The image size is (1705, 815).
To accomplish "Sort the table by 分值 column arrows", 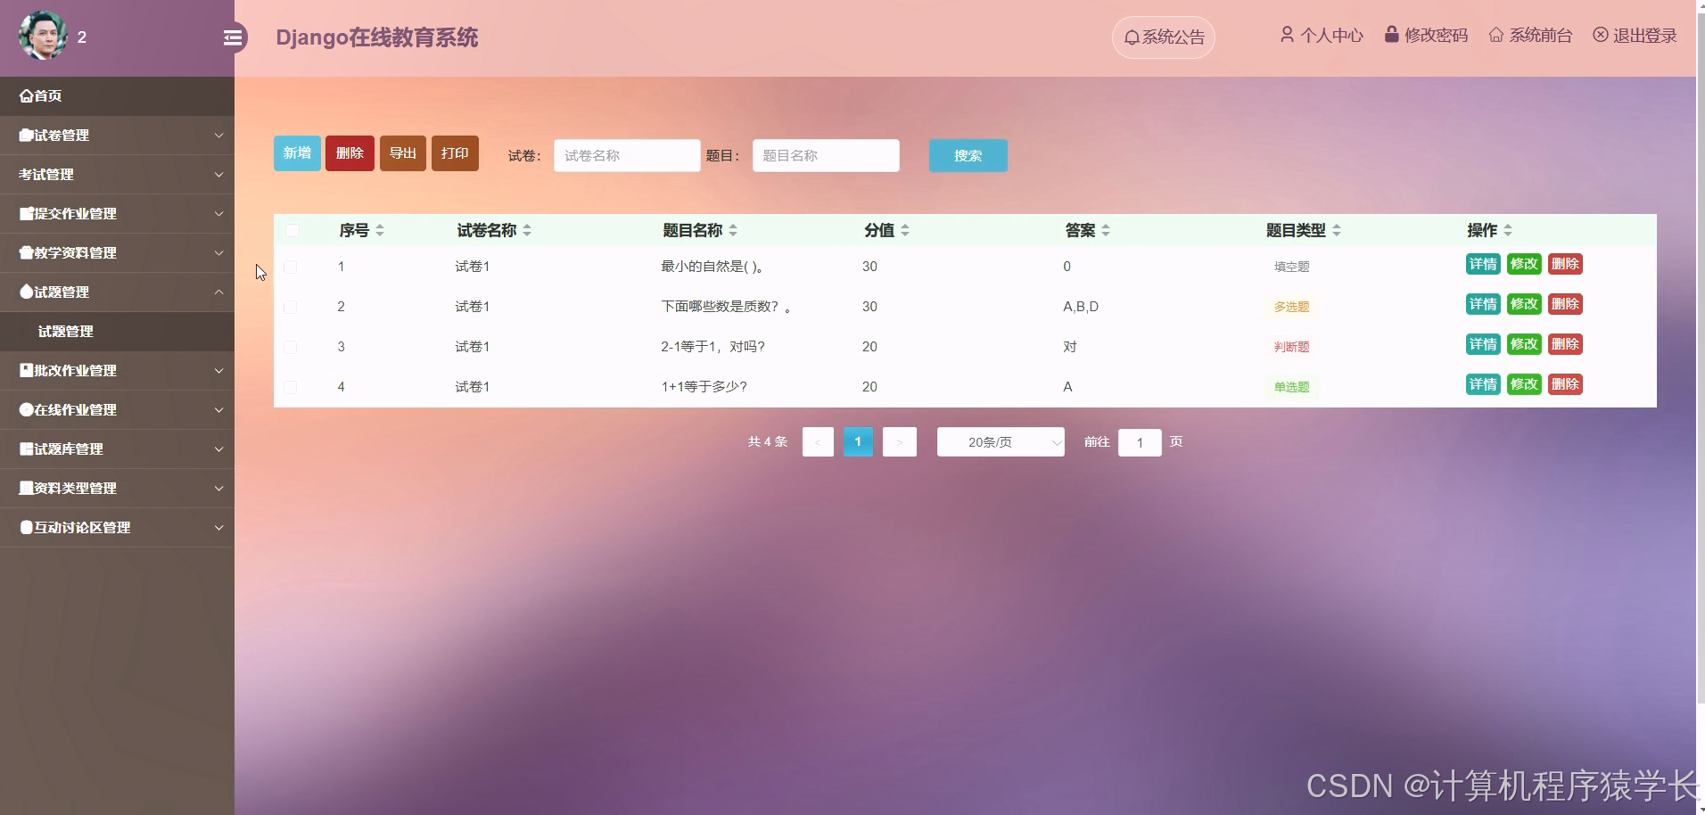I will click(904, 230).
